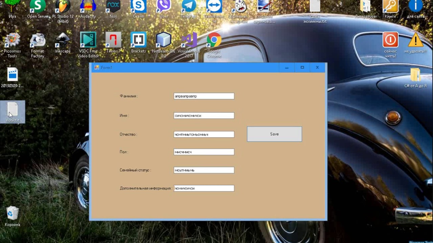The height and width of the screenshot is (243, 433).
Task: Select the Timer-7 desktop icon
Action: (x=113, y=43)
